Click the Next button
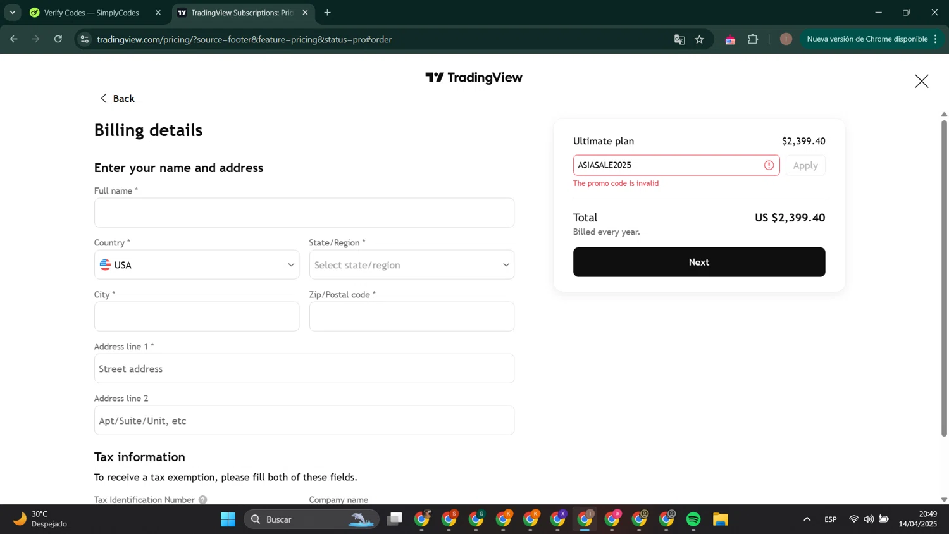949x534 pixels. (x=699, y=262)
